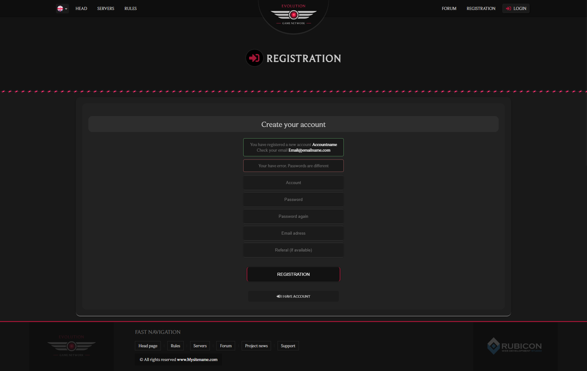Follow the www.Mysitename.com footer link
This screenshot has width=587, height=371.
197,359
